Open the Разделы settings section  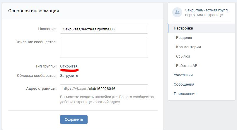click(x=184, y=38)
